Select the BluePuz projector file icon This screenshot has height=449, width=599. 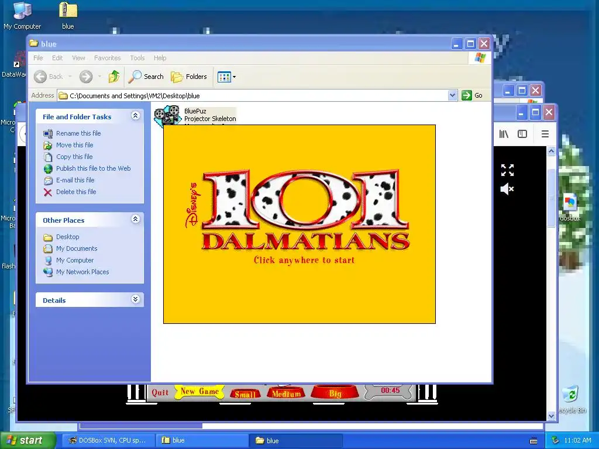click(x=167, y=115)
